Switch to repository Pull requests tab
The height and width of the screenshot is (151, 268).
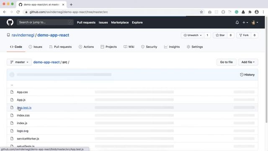[x=60, y=47]
